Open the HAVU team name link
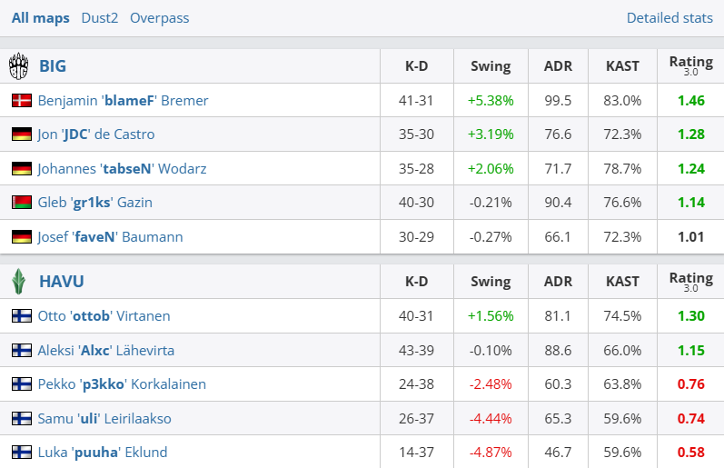 click(x=62, y=282)
